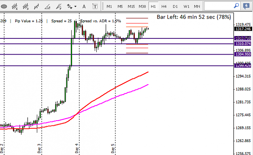Toggle the active H1 timeframe button
Image resolution: width=253 pixels, height=155 pixels.
(153, 6)
